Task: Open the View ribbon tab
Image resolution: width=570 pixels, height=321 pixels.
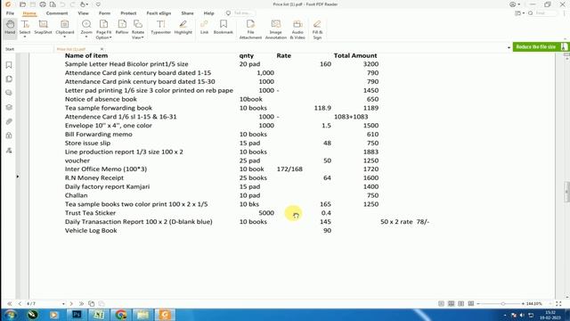Action: pos(83,13)
